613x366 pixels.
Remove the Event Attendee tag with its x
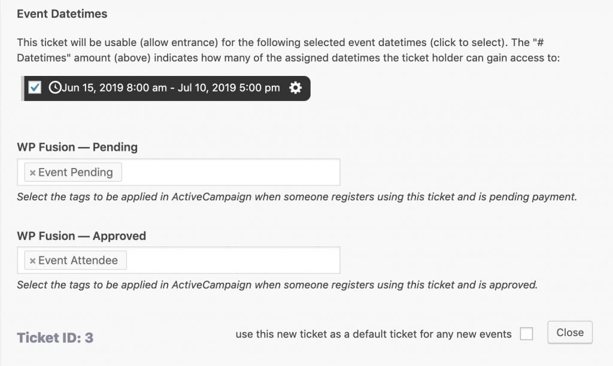pyautogui.click(x=32, y=261)
